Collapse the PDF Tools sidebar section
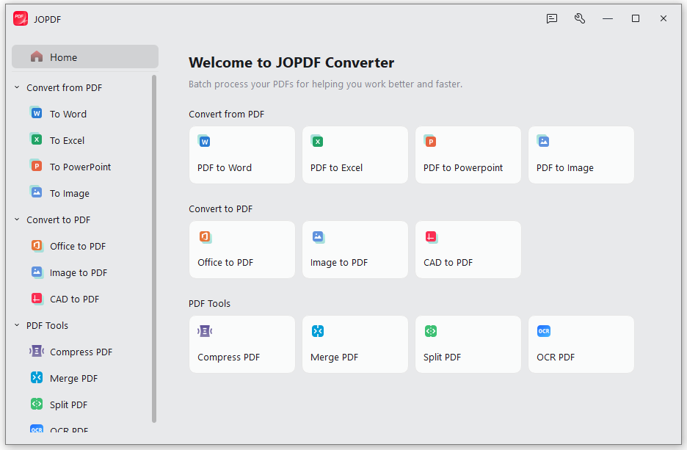 click(17, 324)
